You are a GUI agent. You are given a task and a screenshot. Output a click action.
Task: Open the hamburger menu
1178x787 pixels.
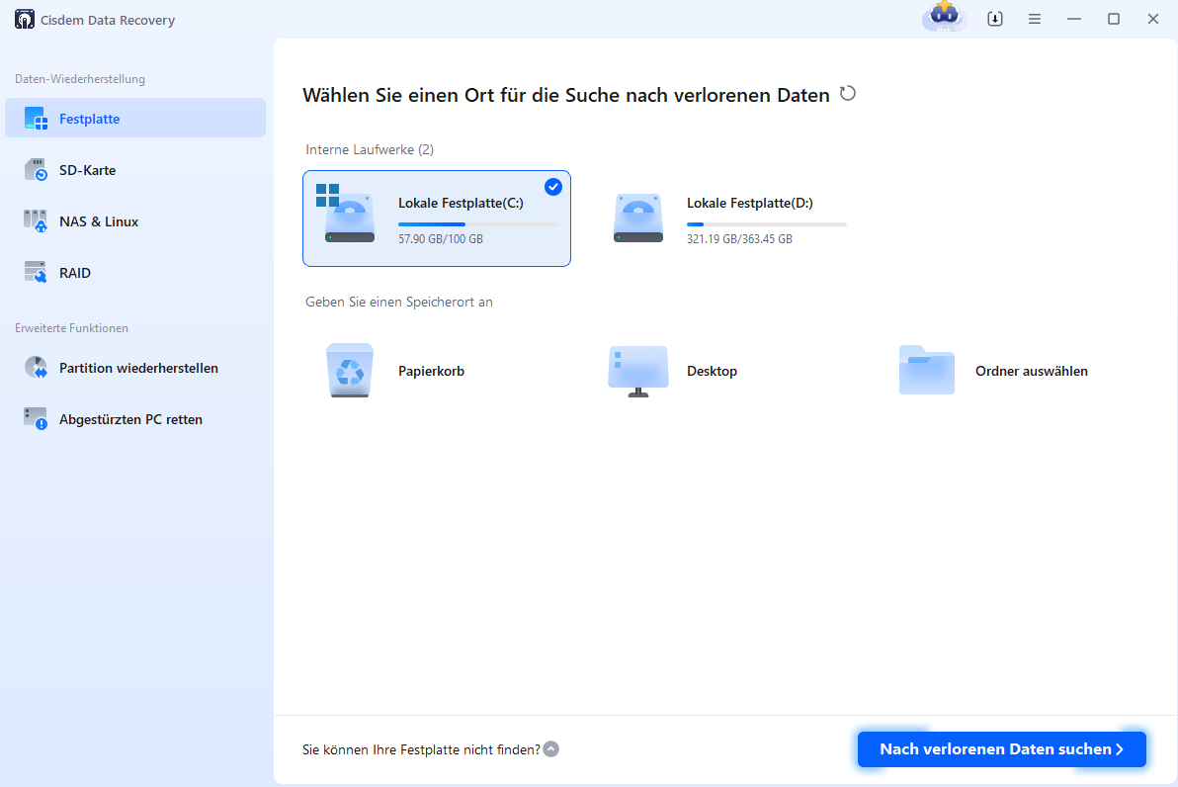[1034, 19]
